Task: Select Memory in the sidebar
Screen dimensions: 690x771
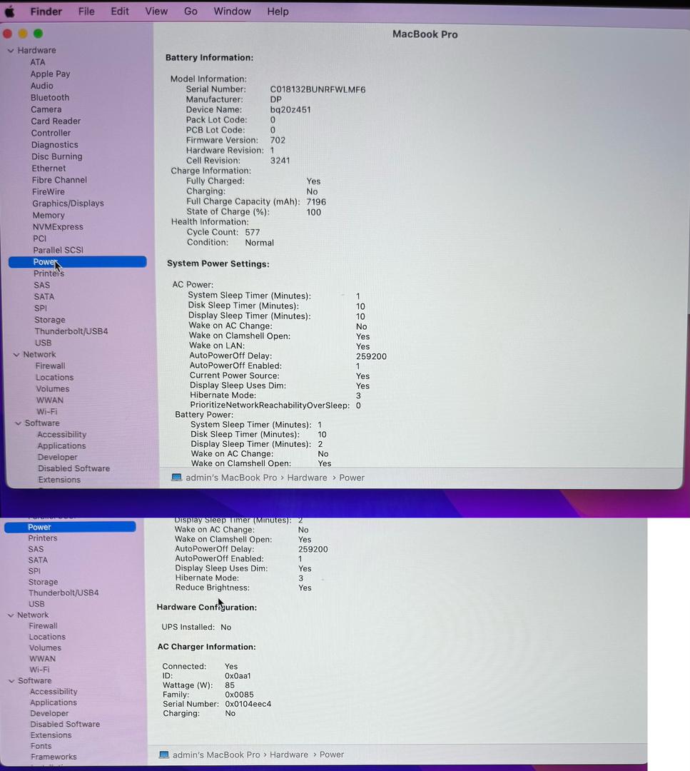Action: coord(49,216)
